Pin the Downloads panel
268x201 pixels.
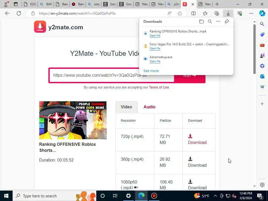(227, 21)
